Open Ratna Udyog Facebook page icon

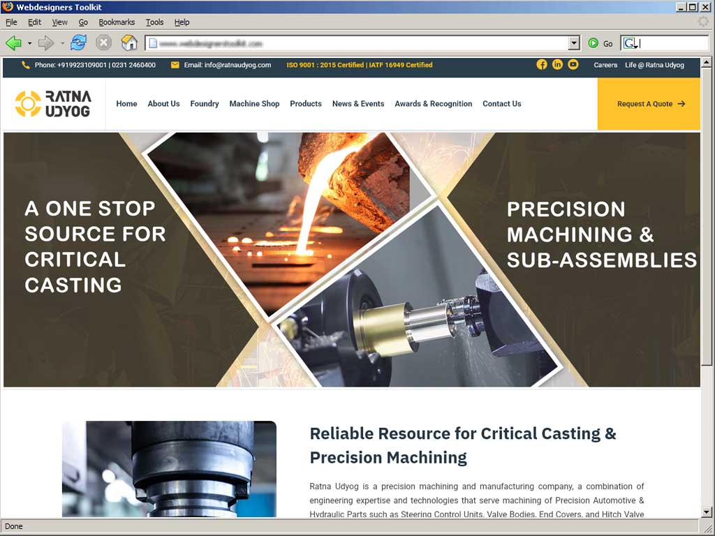pyautogui.click(x=542, y=65)
